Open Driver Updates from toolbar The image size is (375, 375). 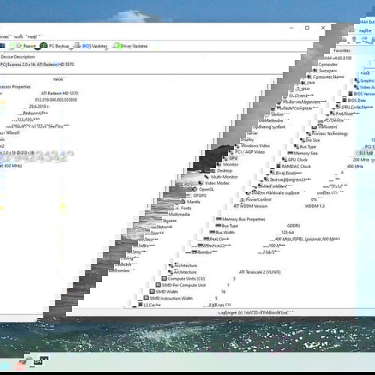[x=130, y=46]
